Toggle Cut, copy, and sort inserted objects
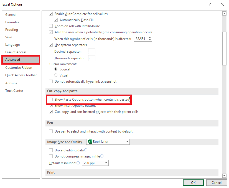This screenshot has height=188, width=229. click(51, 112)
